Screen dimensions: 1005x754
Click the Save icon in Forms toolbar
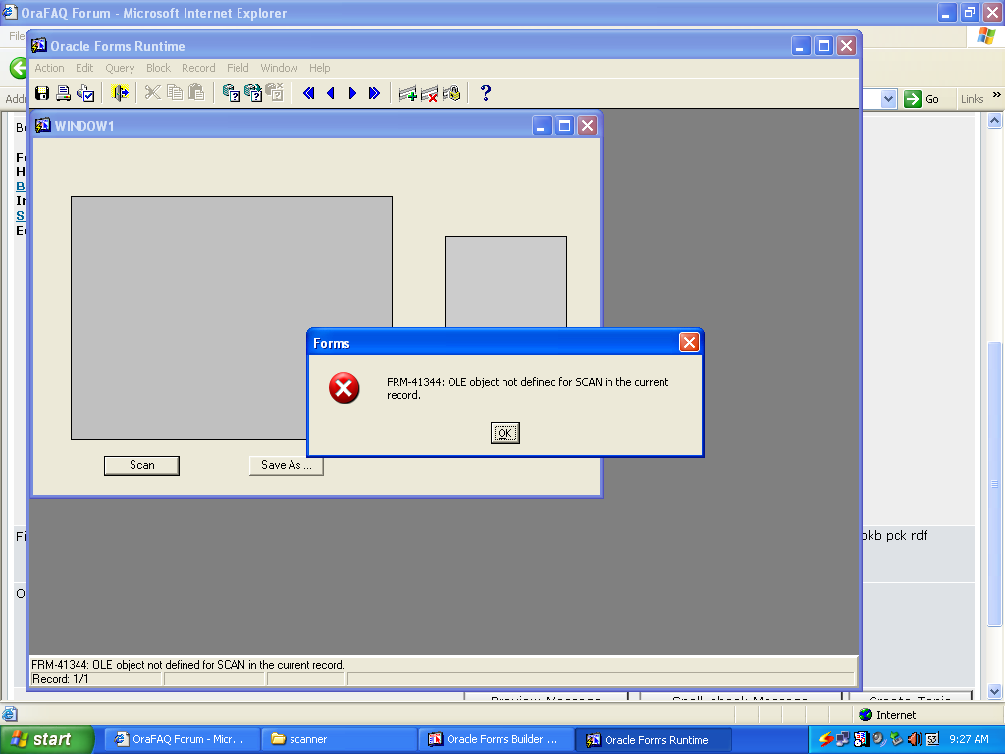click(x=42, y=93)
